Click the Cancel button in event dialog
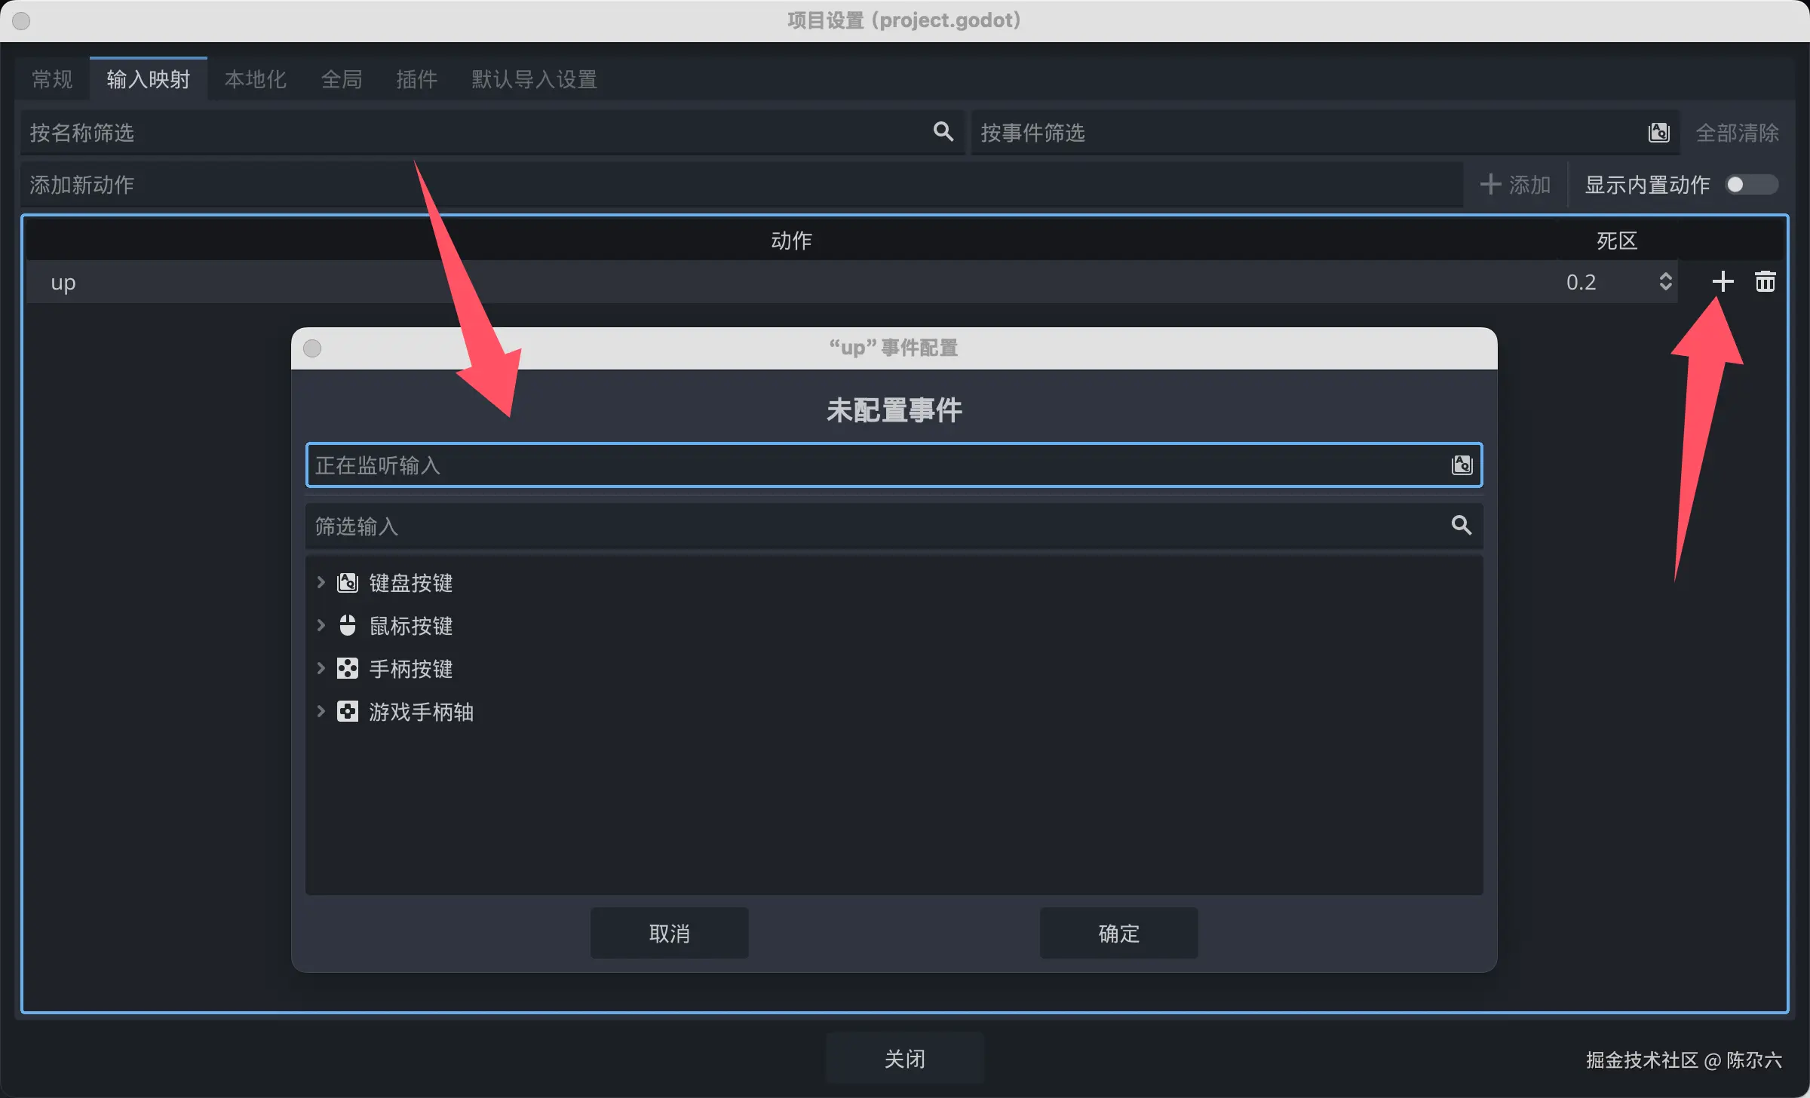Screen dimensions: 1810x1098 point(670,934)
